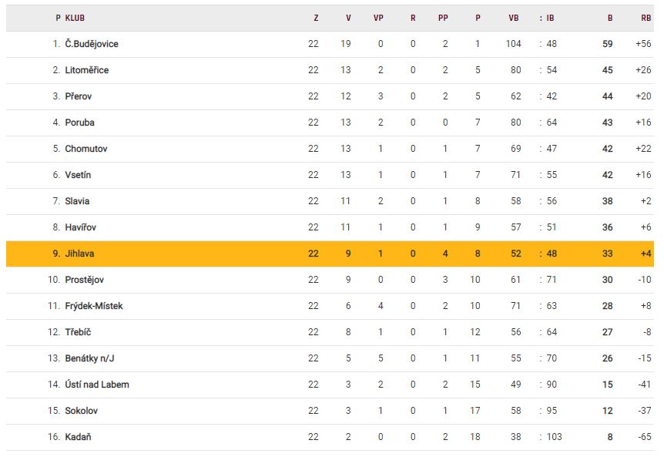Click the Frýdek-Místek team name
Screen dimensions: 664x457
click(x=93, y=306)
